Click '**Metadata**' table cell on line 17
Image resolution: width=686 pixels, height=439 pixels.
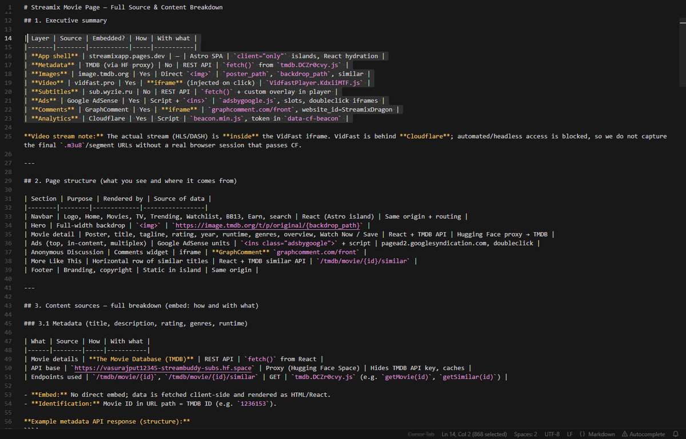[53, 65]
